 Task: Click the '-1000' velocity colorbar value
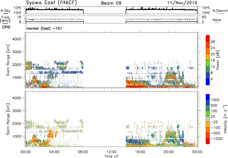[x=217, y=139]
